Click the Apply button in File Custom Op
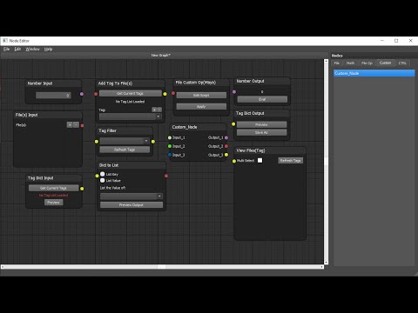 coord(201,107)
